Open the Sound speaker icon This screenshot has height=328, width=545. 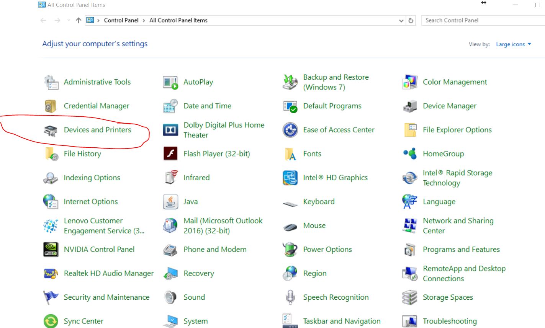click(x=170, y=297)
